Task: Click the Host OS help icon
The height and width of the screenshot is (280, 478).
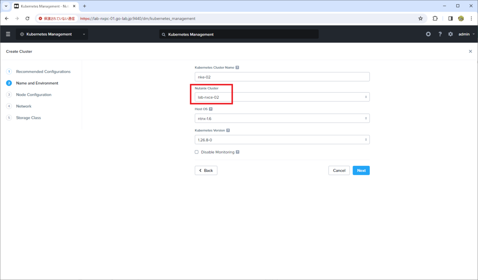Action: pos(211,109)
